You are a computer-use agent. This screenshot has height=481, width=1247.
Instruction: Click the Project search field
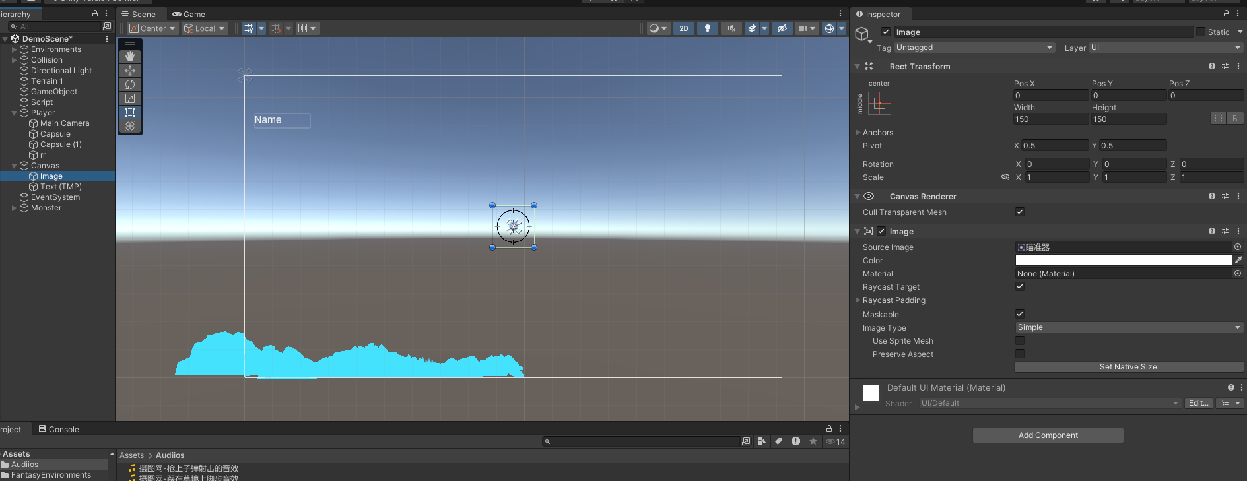(642, 441)
